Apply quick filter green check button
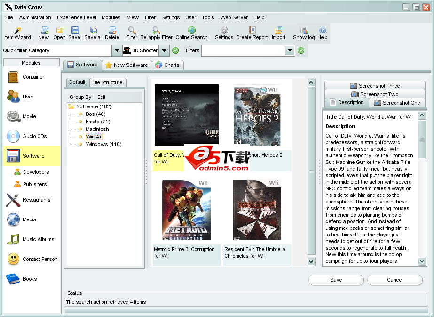The height and width of the screenshot is (317, 434). point(175,50)
